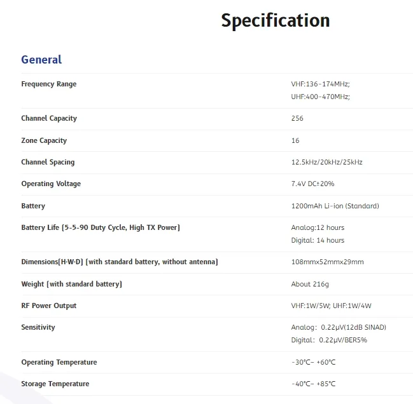
Task: Select the Dimensions row label
Action: click(120, 262)
